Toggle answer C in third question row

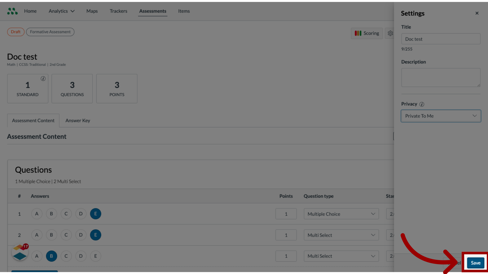point(66,256)
